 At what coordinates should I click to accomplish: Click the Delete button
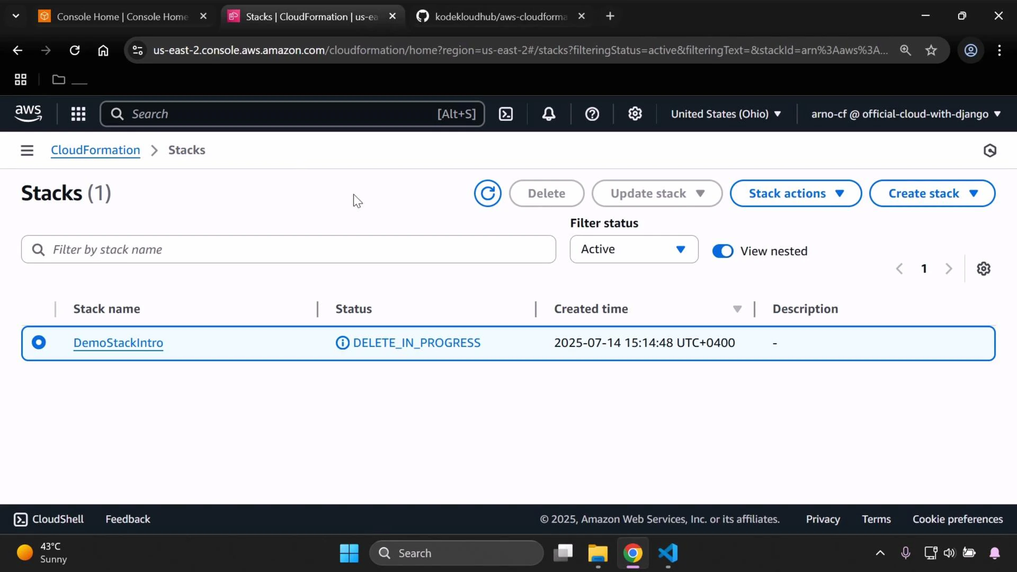coord(546,193)
